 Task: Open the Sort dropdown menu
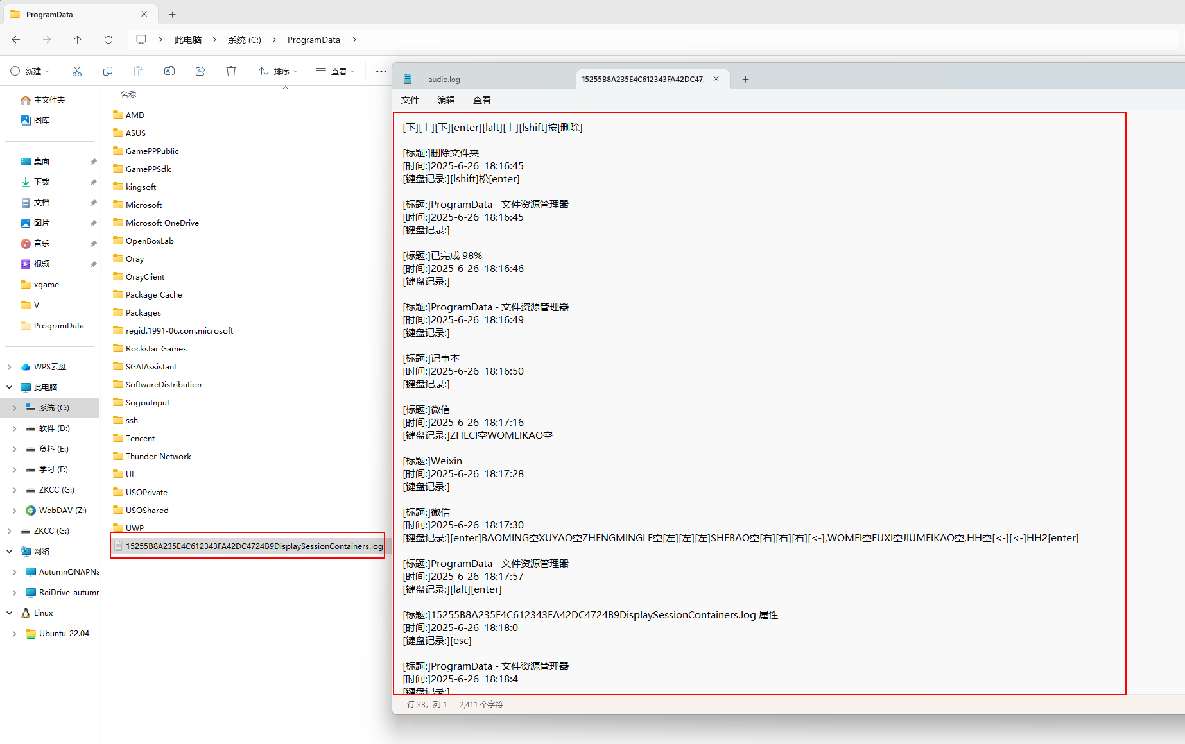click(x=278, y=71)
